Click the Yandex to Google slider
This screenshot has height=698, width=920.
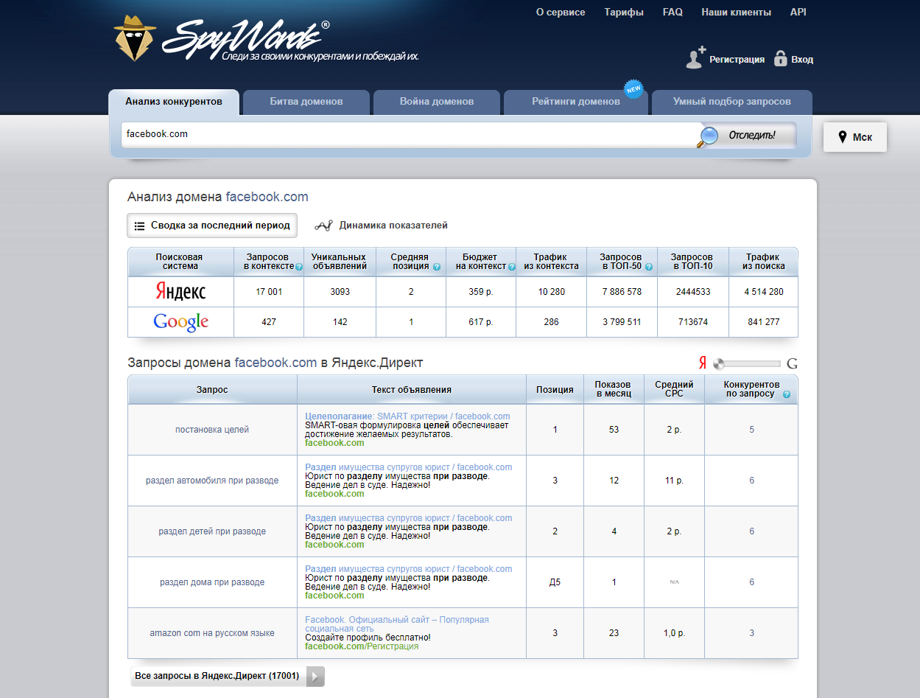pos(748,363)
